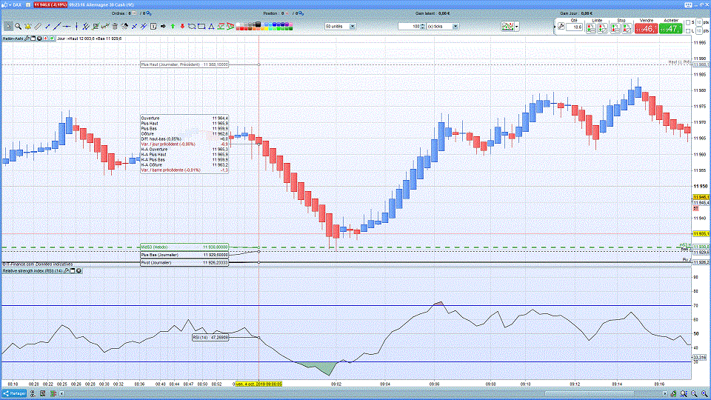Move the bottom horizontal chart scrollbar
Image resolution: width=711 pixels, height=400 pixels.
click(589, 393)
